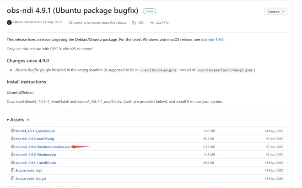The height and width of the screenshot is (188, 302).
Task: Select the Changes since 4.9.0 heading
Action: (x=28, y=61)
